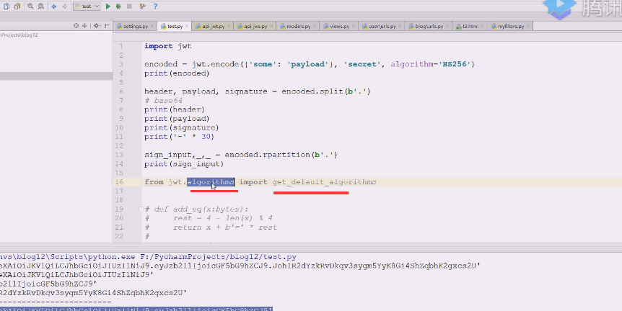This screenshot has height=311, width=622.
Task: Close the settings.py tab
Action: [x=152, y=26]
